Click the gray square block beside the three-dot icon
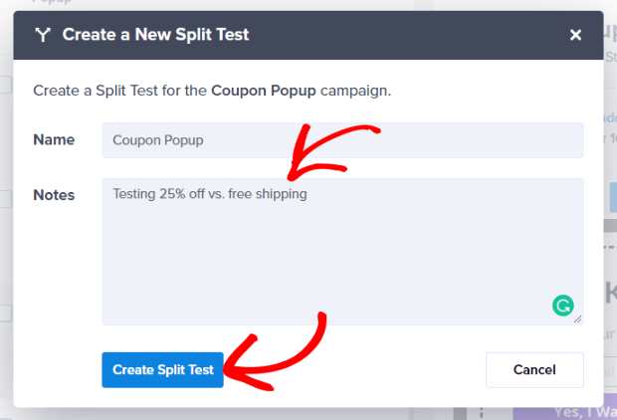The image size is (617, 420). tap(460, 413)
